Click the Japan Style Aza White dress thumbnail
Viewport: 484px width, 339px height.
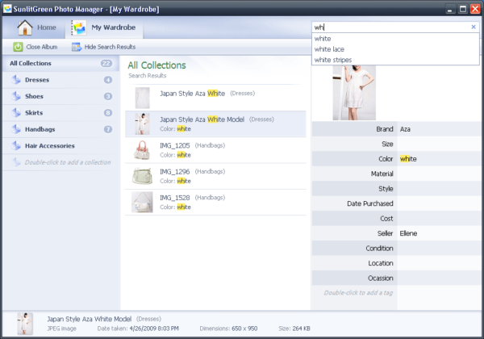(x=142, y=98)
